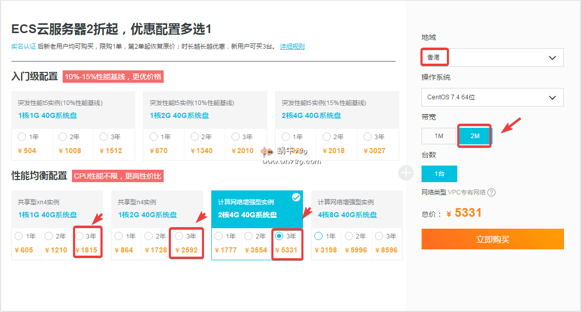This screenshot has width=581, height=312.
Task: Click the checkmark on the selected 计算网络增强型 card
Action: (x=296, y=197)
